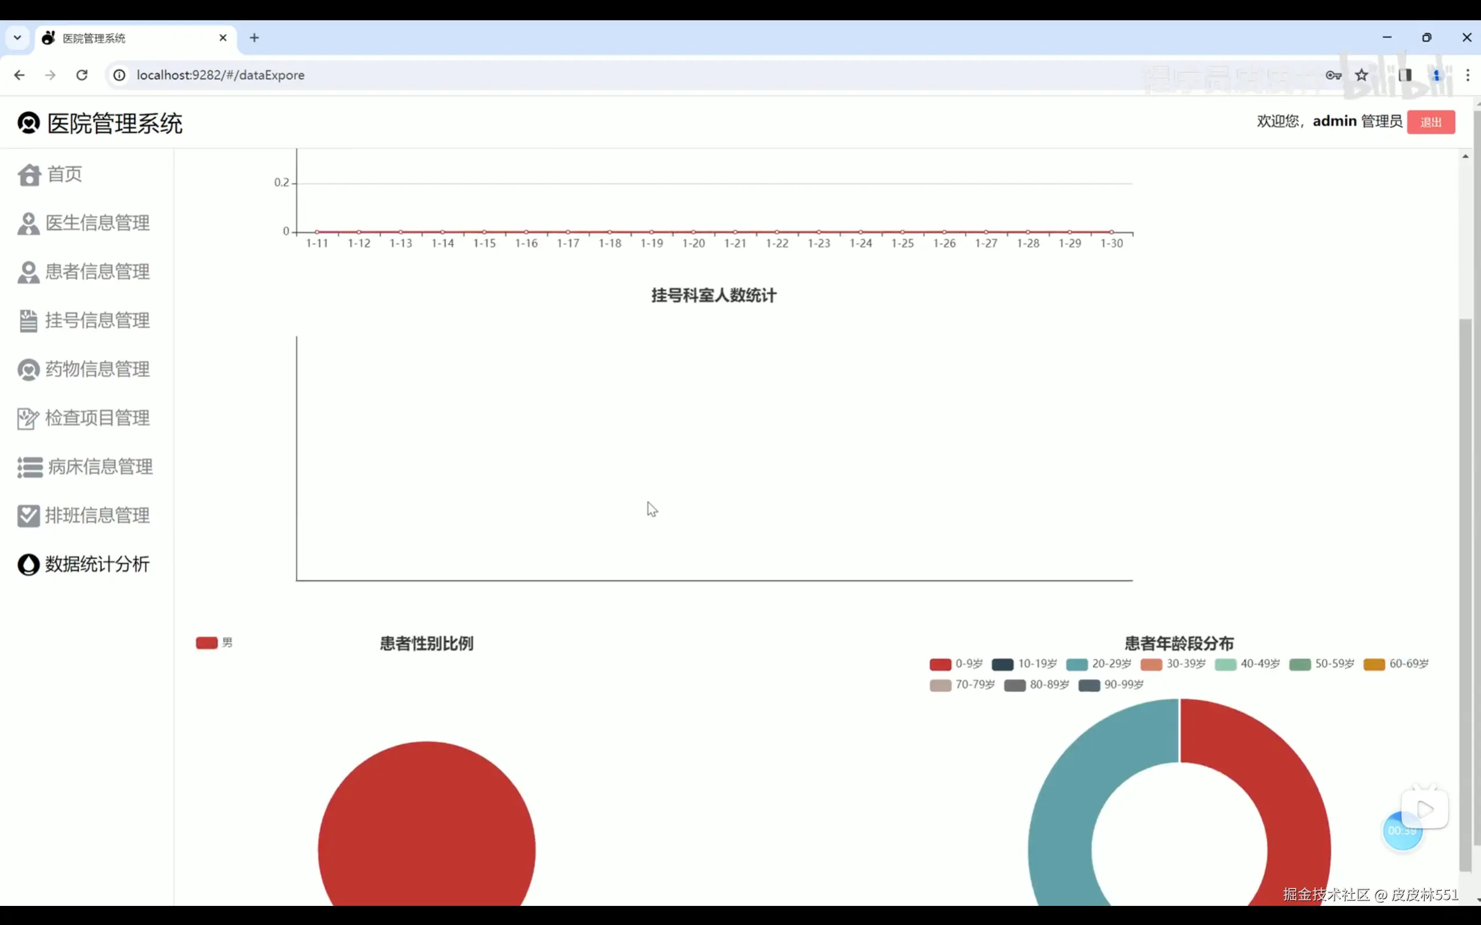Toggle the 男 legend entry
The width and height of the screenshot is (1481, 925).
tap(214, 643)
